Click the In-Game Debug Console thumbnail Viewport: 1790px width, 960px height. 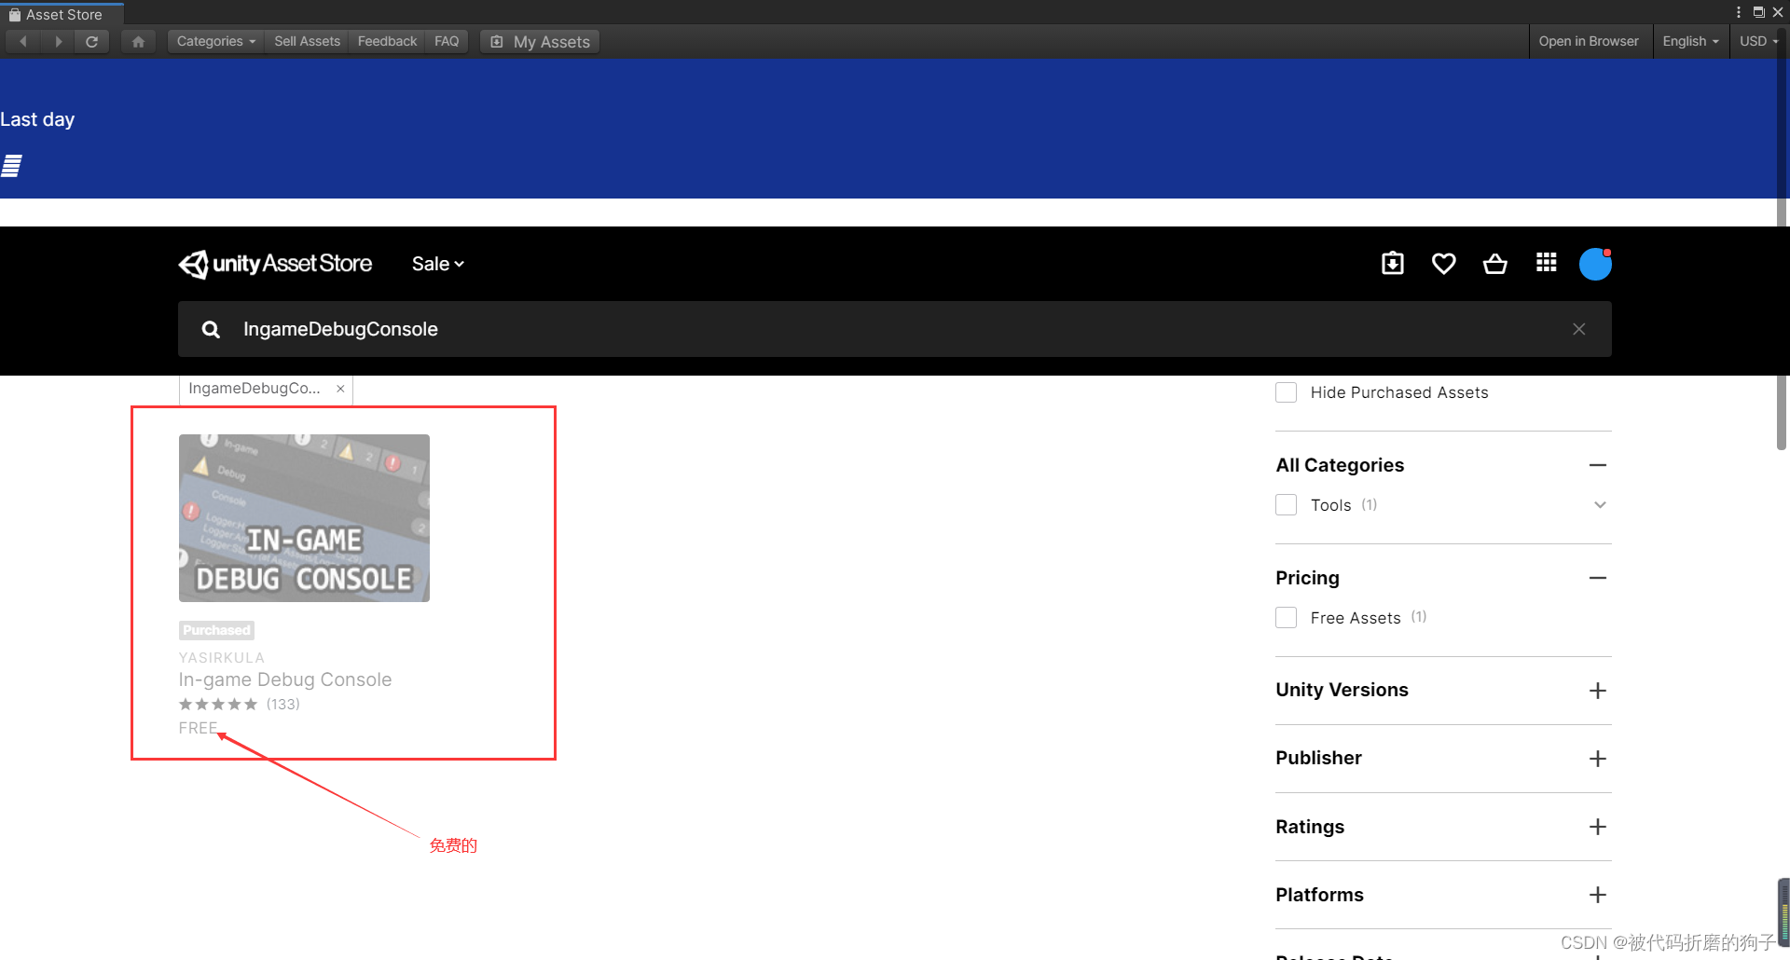click(x=304, y=518)
